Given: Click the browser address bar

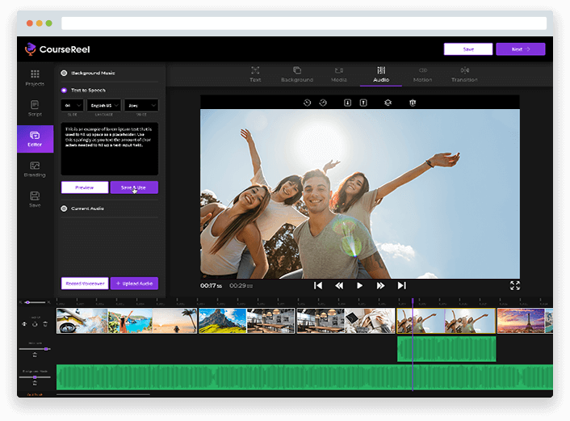Looking at the screenshot, I should [304, 23].
